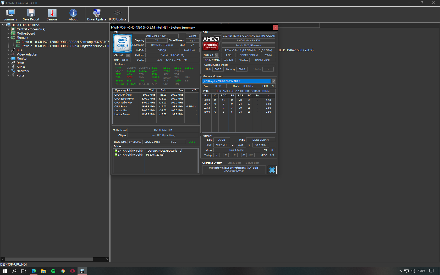Click the volume icon in system tray

coord(412,271)
